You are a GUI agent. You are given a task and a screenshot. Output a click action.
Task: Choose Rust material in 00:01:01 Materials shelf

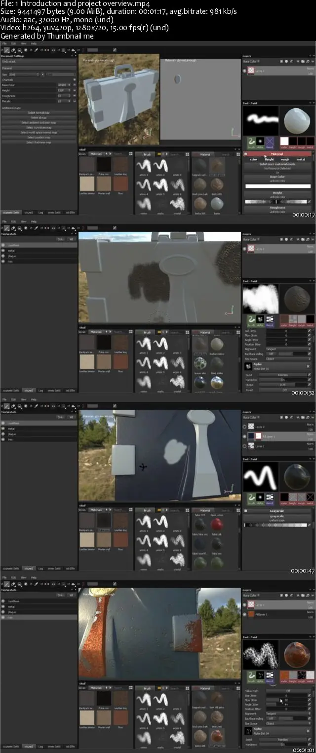120,718
